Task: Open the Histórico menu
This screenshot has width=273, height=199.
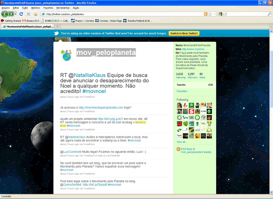Action: tap(35, 8)
